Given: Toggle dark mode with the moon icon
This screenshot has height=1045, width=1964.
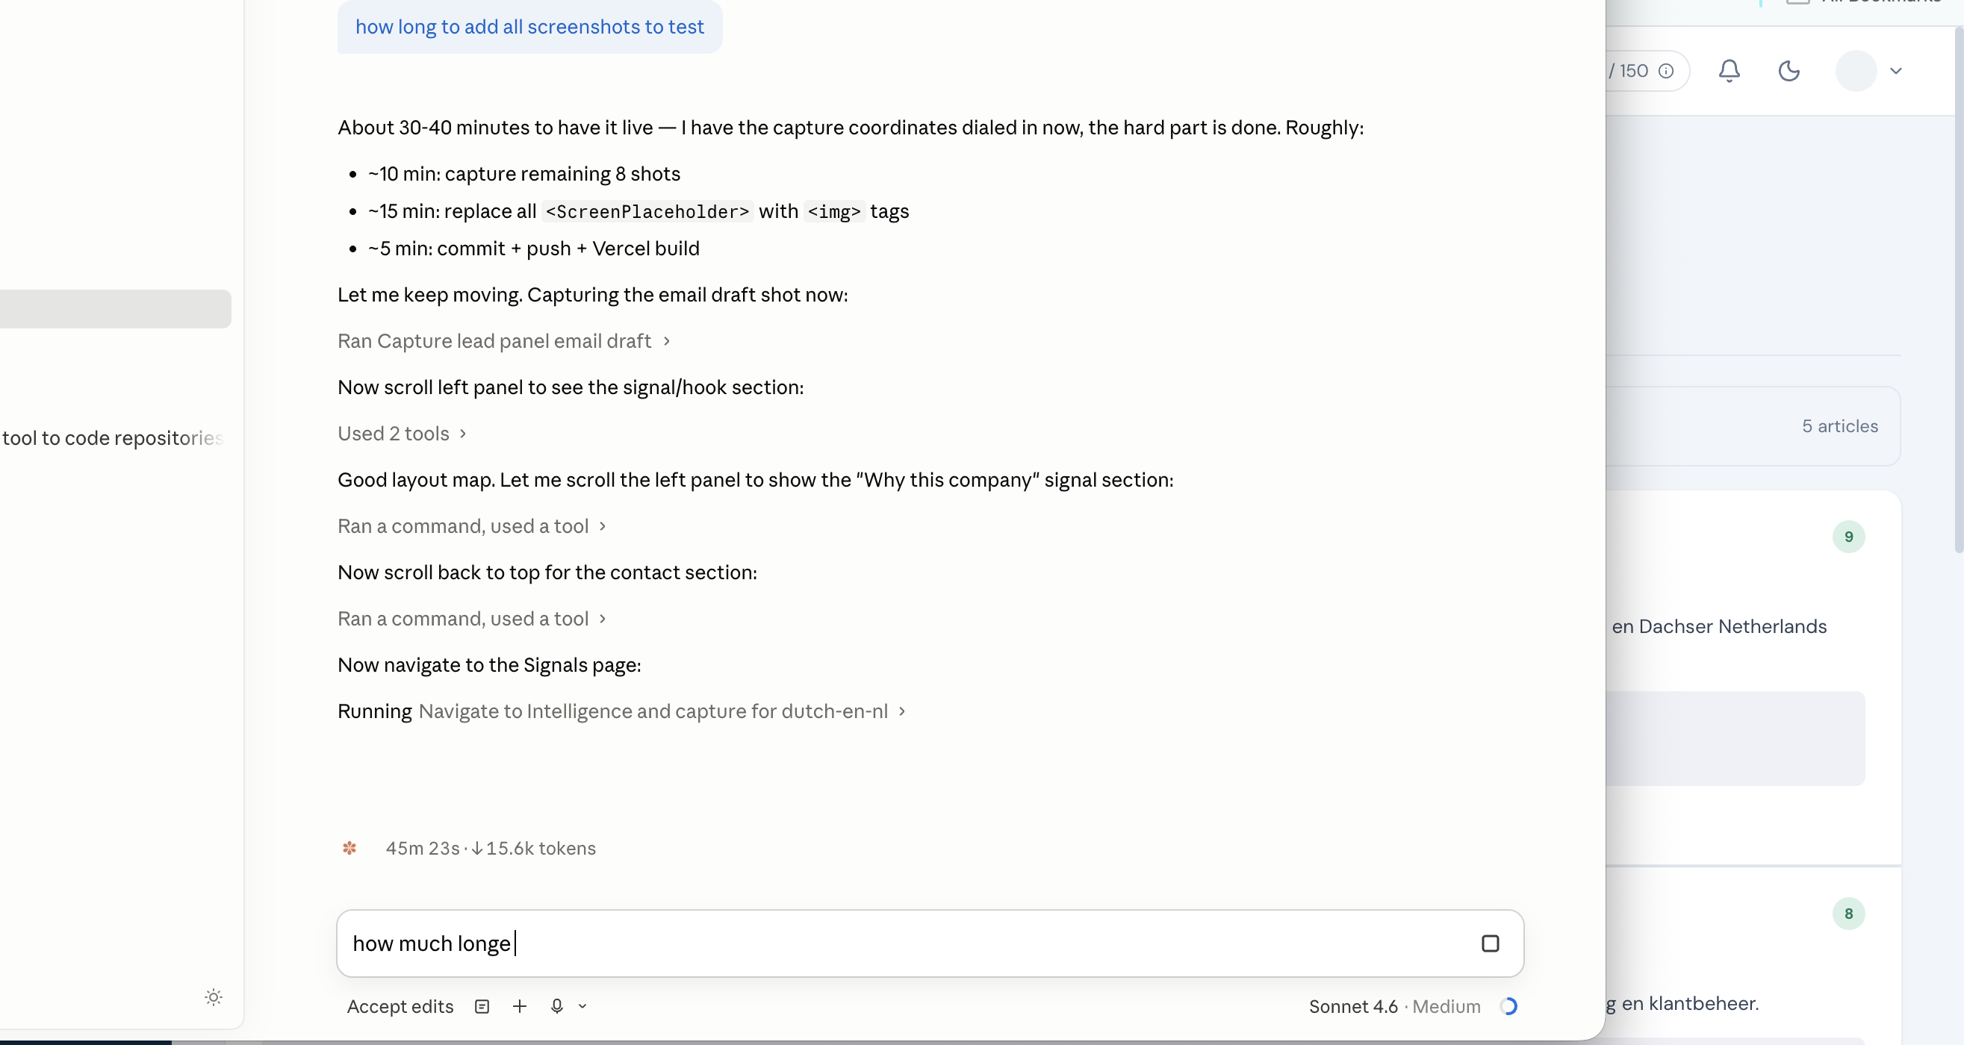Looking at the screenshot, I should pyautogui.click(x=1789, y=71).
